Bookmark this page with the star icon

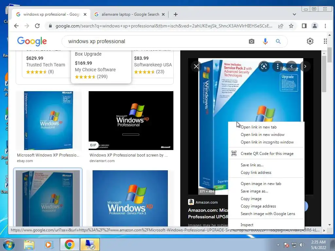[x=291, y=26]
